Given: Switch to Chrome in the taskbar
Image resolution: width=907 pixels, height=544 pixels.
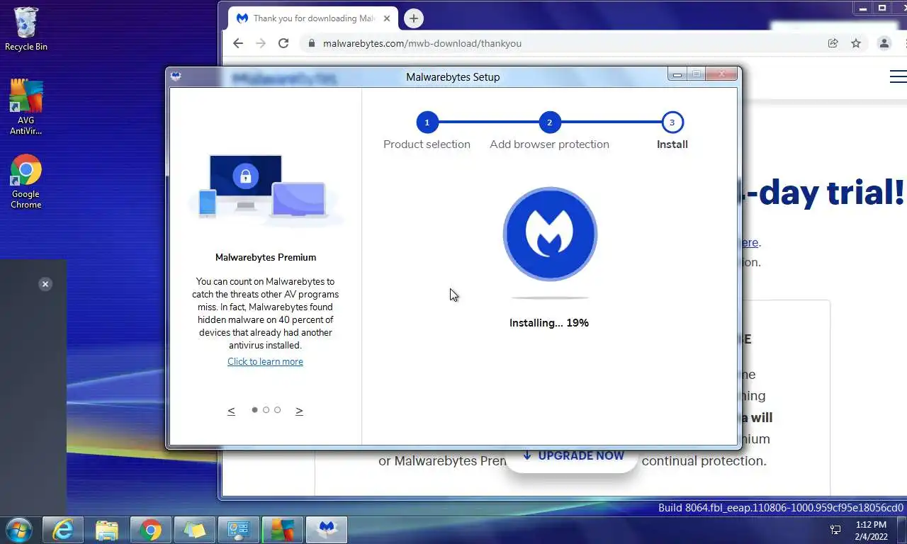Looking at the screenshot, I should pyautogui.click(x=150, y=530).
